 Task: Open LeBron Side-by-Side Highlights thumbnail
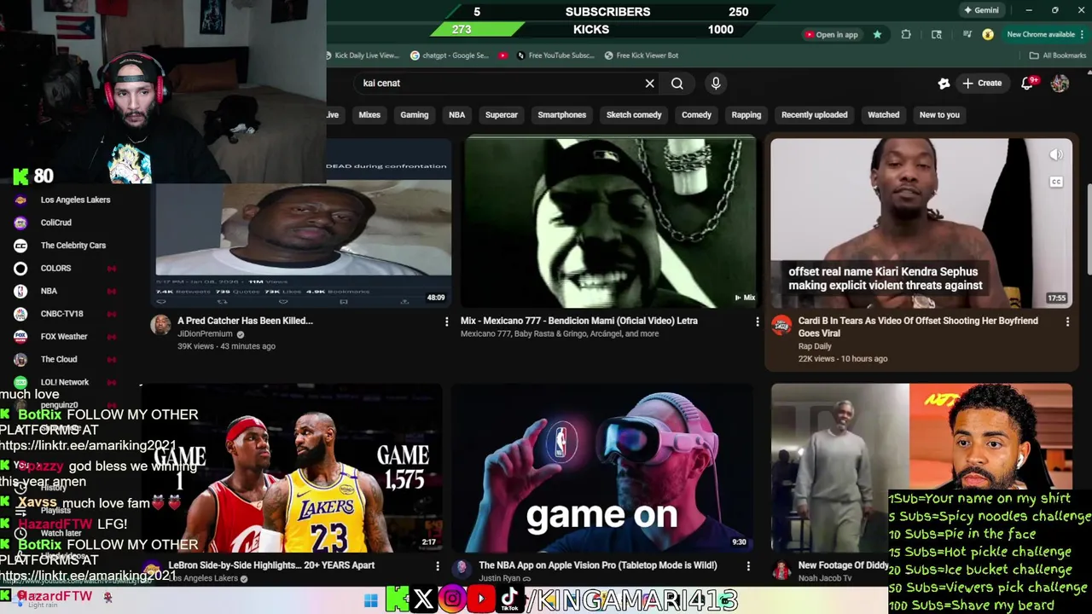coord(292,467)
